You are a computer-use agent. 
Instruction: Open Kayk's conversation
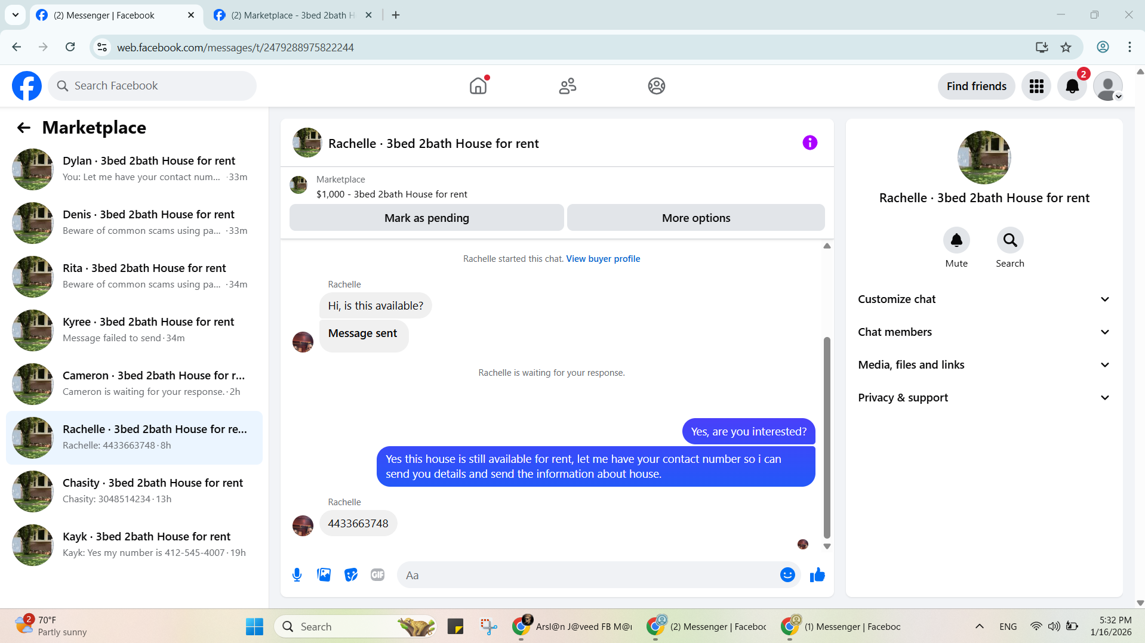coord(134,545)
